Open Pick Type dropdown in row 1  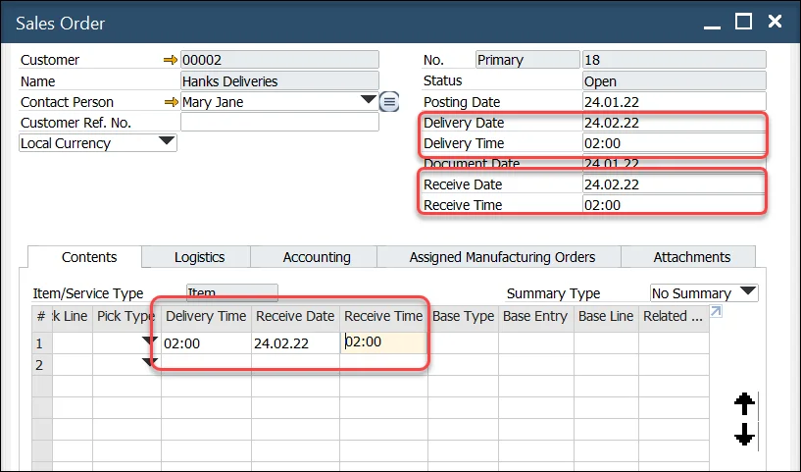click(x=149, y=341)
